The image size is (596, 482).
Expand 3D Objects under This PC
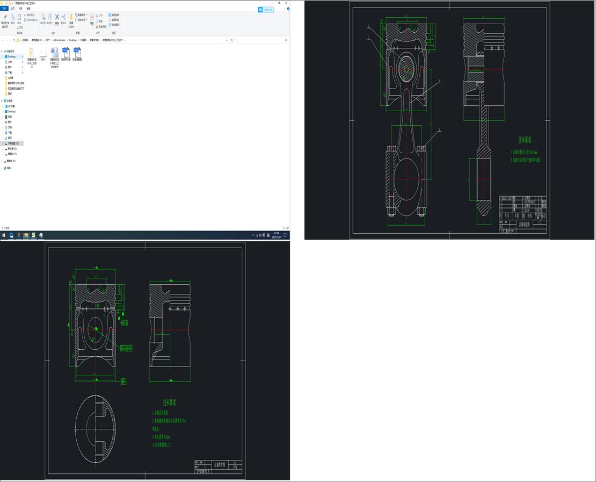3,106
